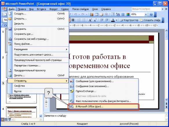This screenshot has width=169, height=127.
Task: Open the 49% zoom dropdown
Action: click(x=146, y=14)
